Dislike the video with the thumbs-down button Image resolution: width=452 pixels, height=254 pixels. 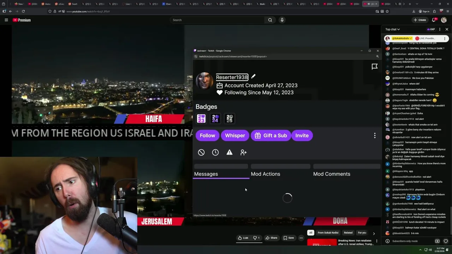click(256, 238)
